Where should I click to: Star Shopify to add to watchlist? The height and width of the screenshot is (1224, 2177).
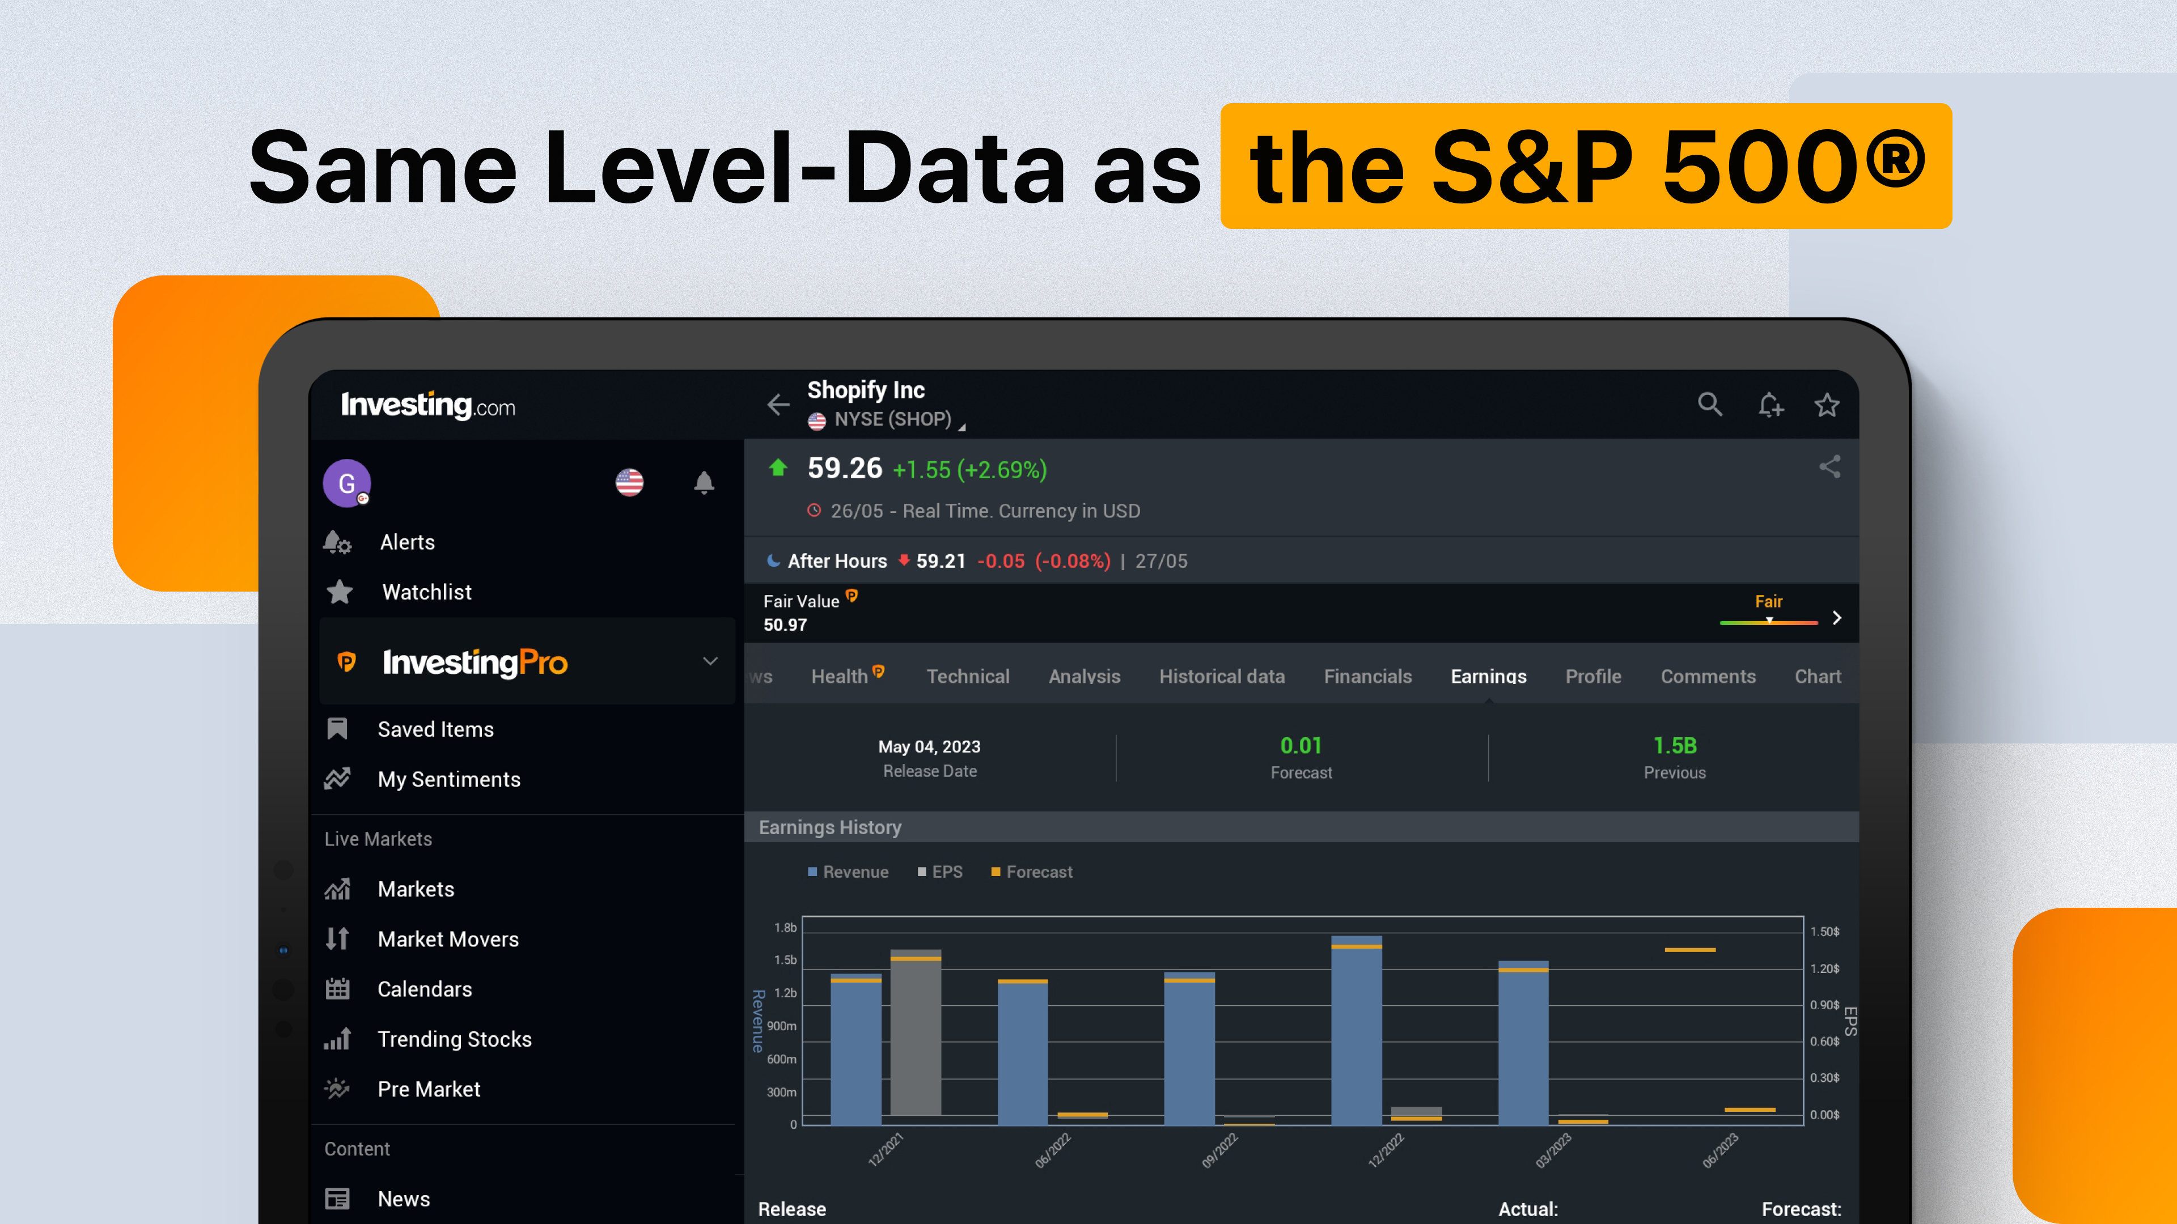[1826, 405]
